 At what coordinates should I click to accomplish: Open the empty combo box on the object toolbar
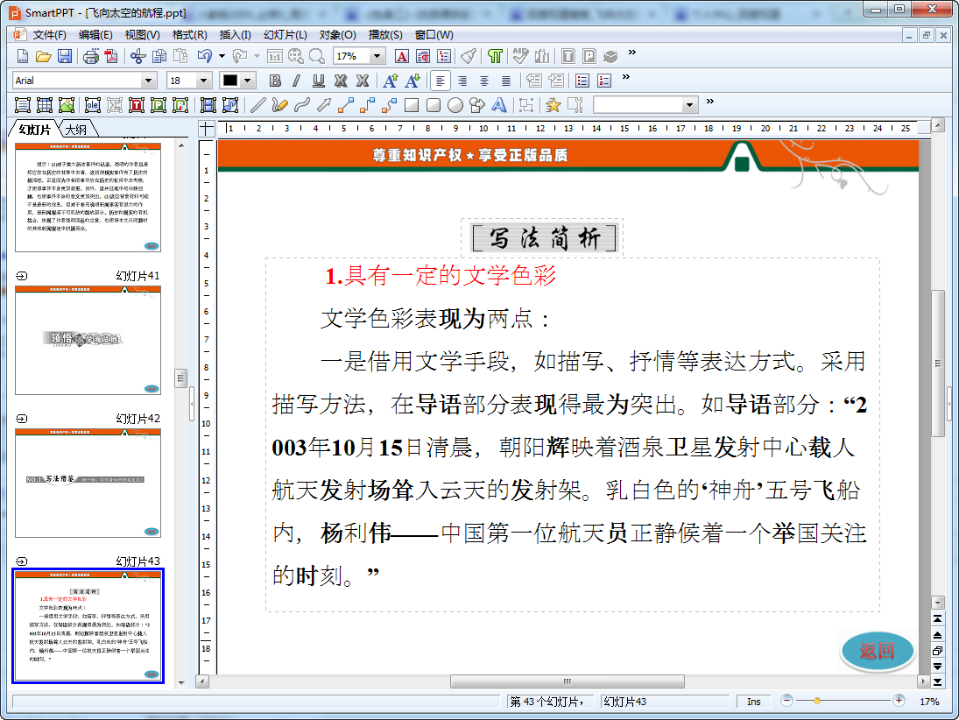(x=645, y=105)
